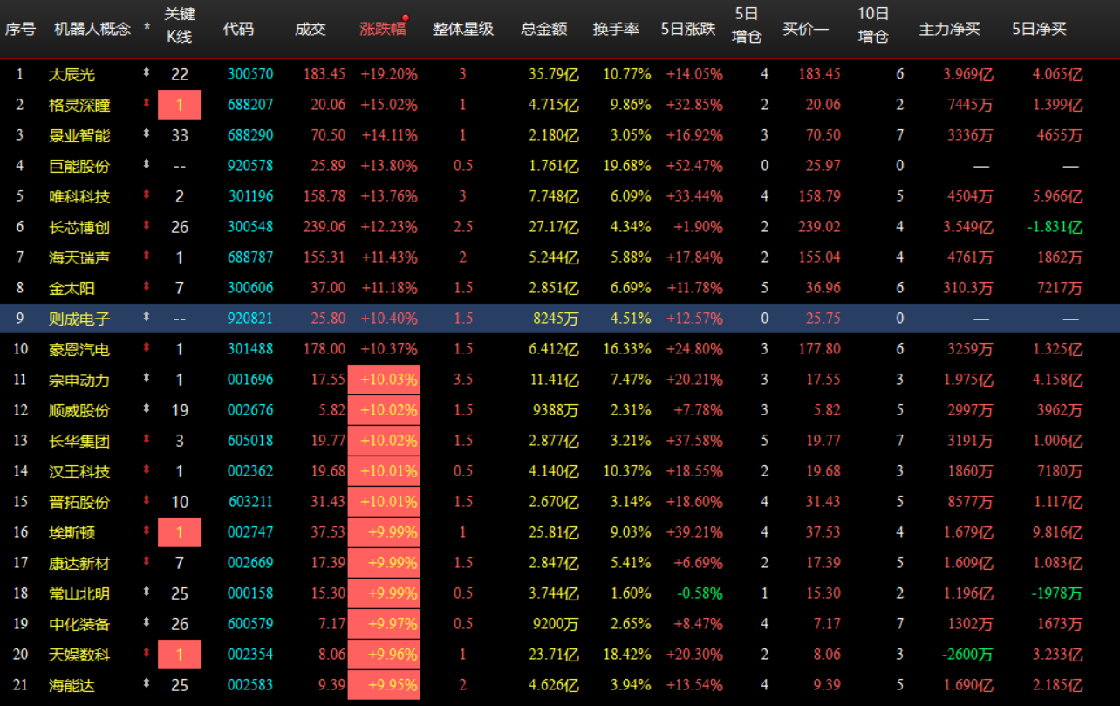This screenshot has height=706, width=1120.
Task: Click the marker icon beside 长华集团
Action: tap(147, 441)
